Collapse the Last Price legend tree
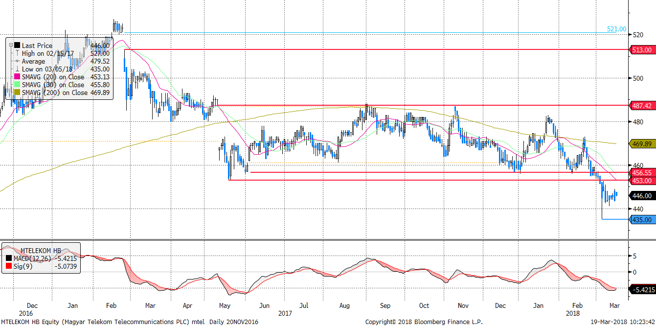This screenshot has height=326, width=656. 11,45
